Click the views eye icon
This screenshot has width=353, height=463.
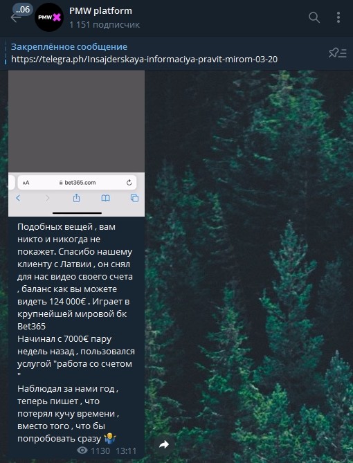tap(82, 451)
